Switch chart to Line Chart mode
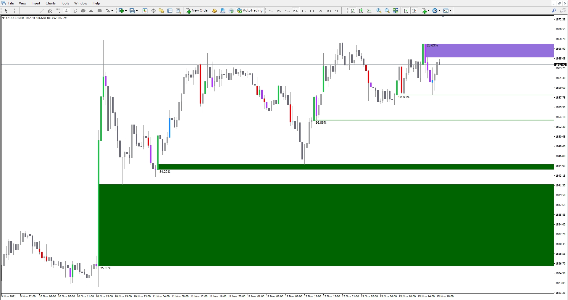The width and height of the screenshot is (568, 300). 369,11
